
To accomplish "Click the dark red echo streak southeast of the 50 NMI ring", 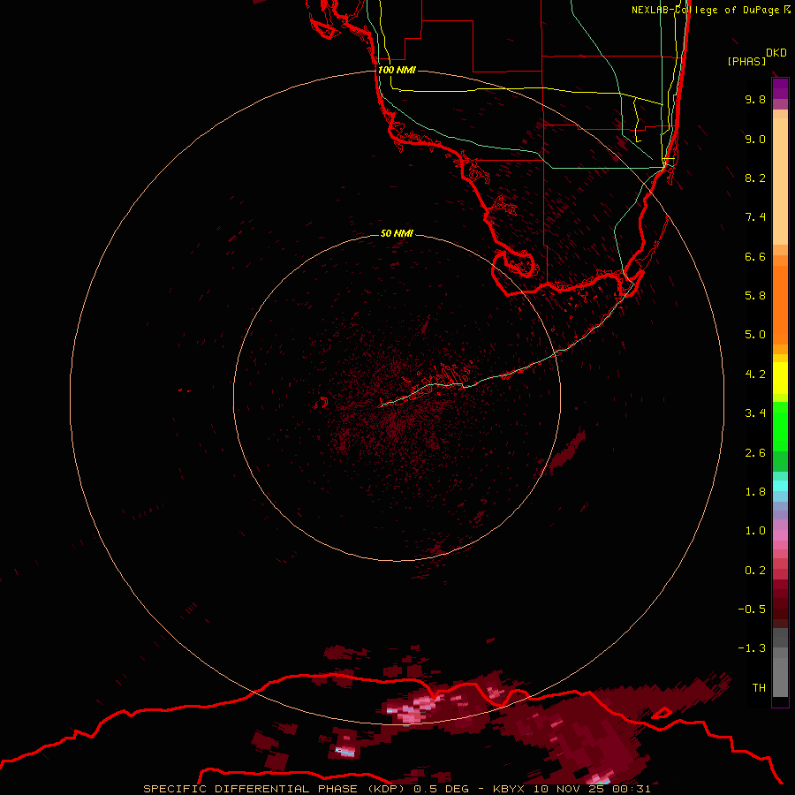I will tap(568, 450).
